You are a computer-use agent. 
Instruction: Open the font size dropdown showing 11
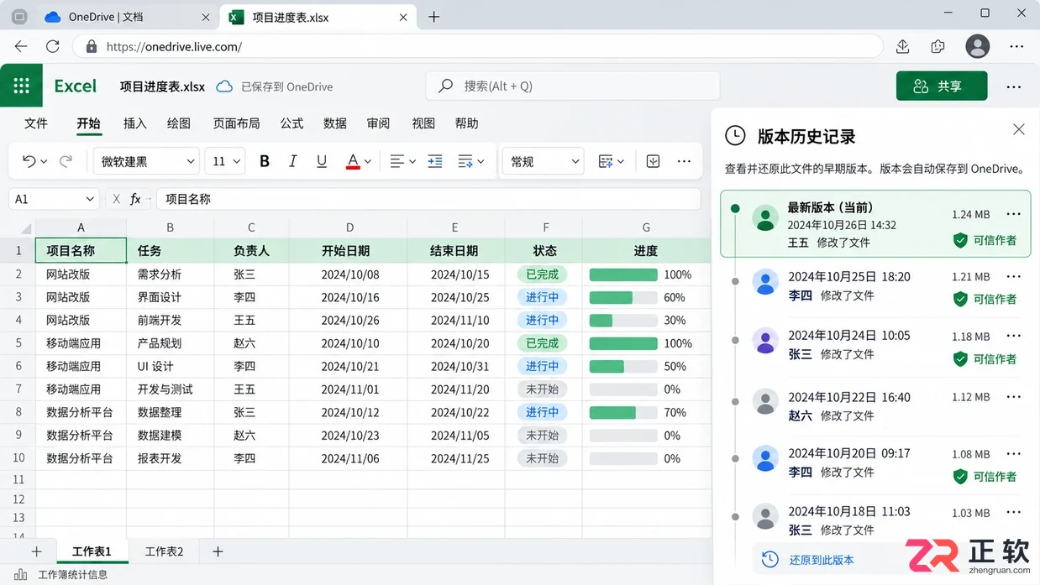click(x=225, y=161)
